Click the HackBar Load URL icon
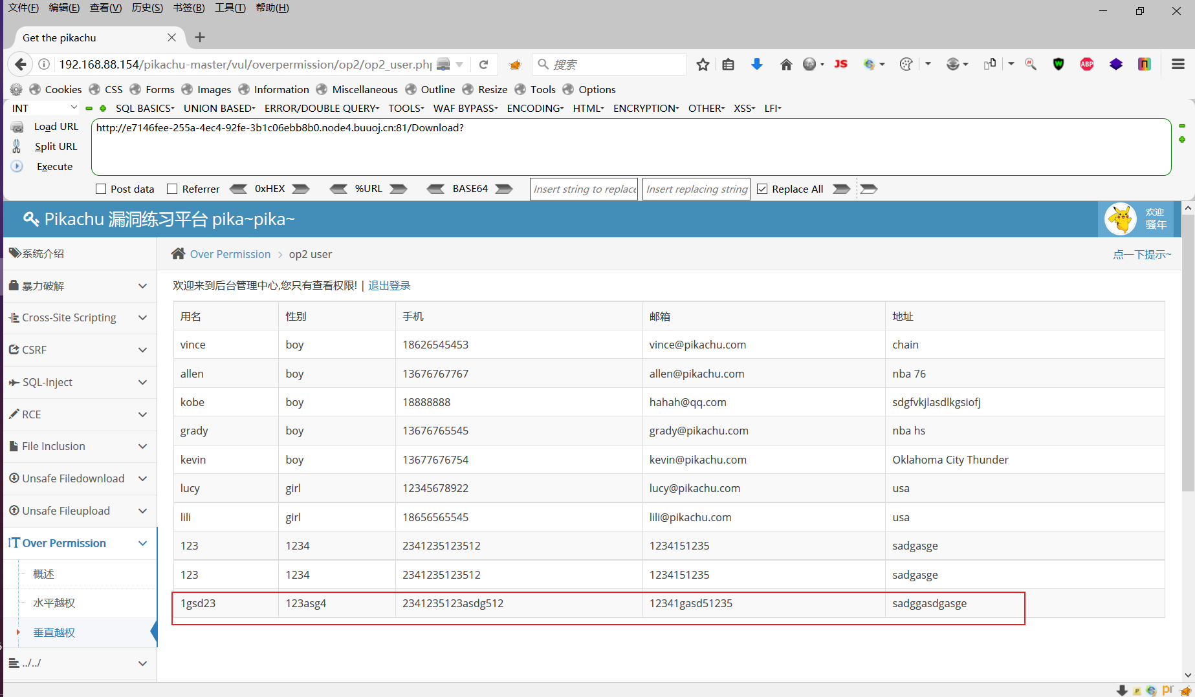The width and height of the screenshot is (1195, 697). [x=17, y=127]
